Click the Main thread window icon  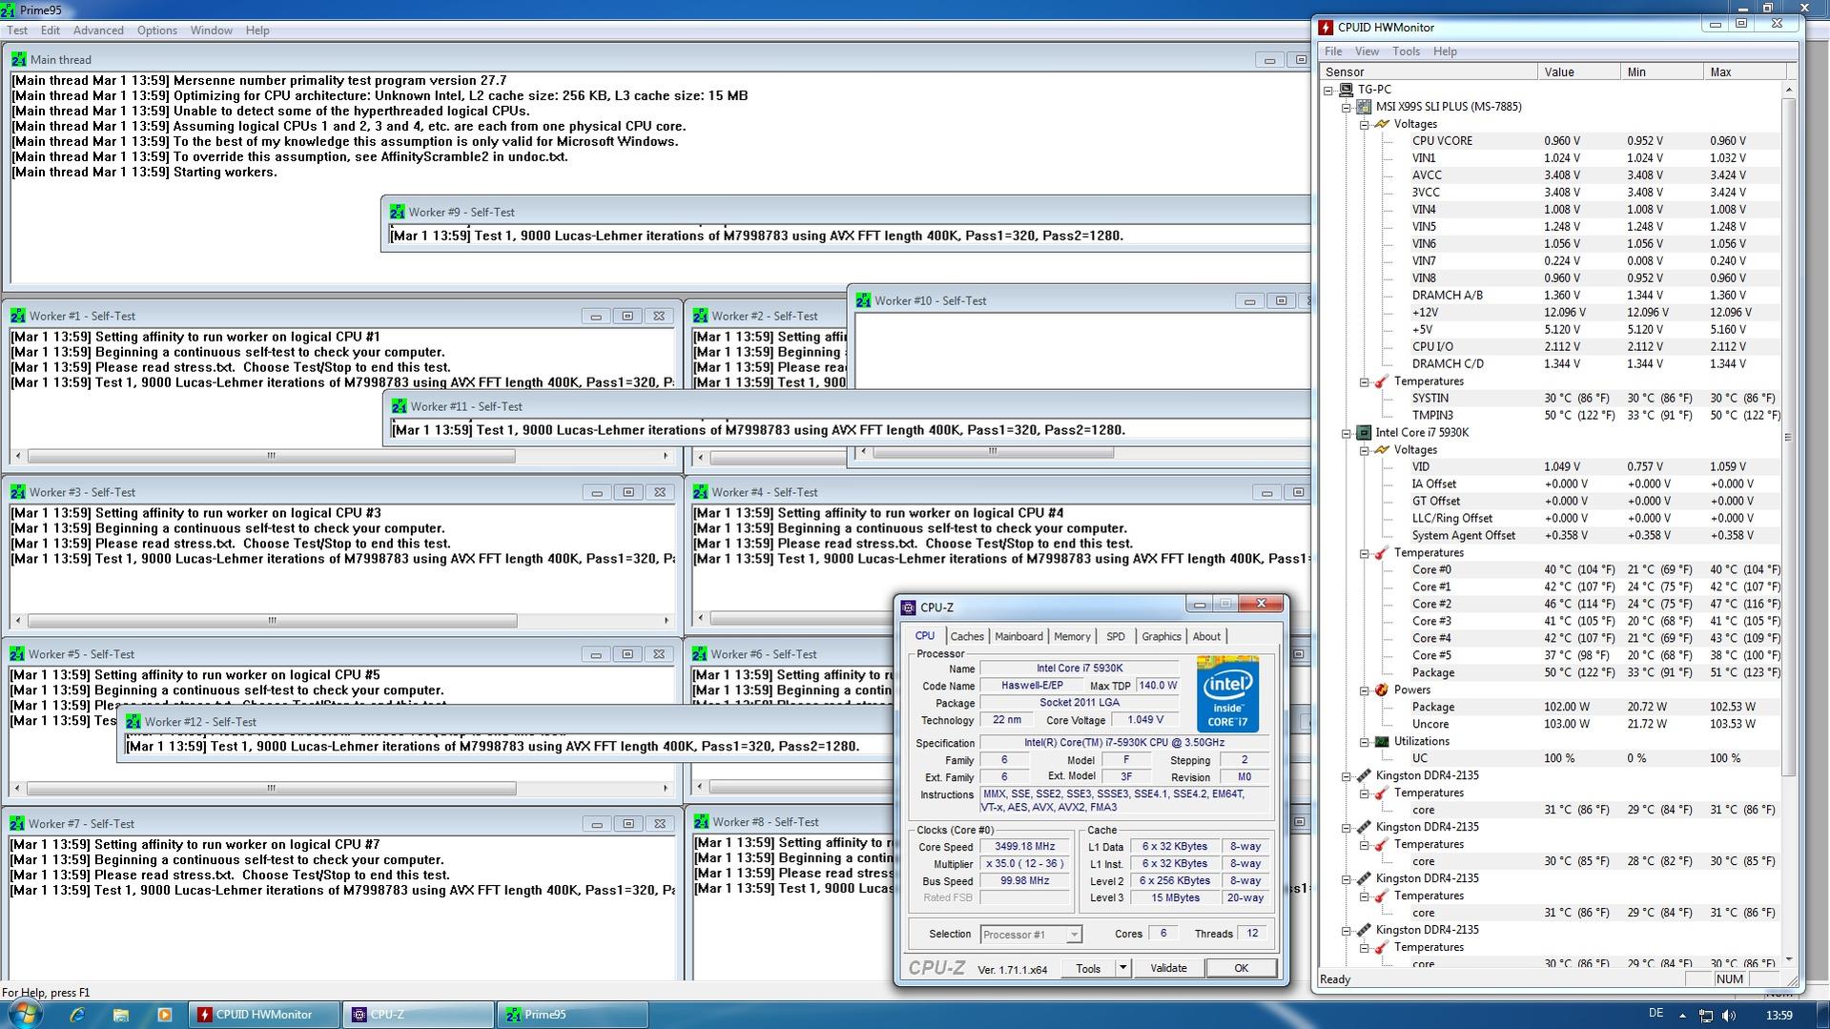19,59
